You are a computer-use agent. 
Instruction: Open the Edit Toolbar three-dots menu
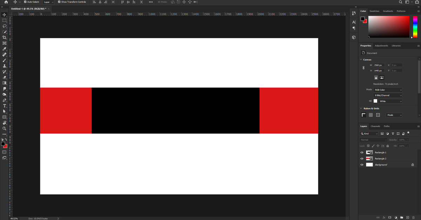click(x=5, y=134)
